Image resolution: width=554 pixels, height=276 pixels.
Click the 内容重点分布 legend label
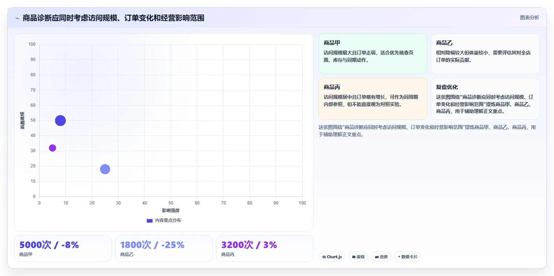pos(168,220)
